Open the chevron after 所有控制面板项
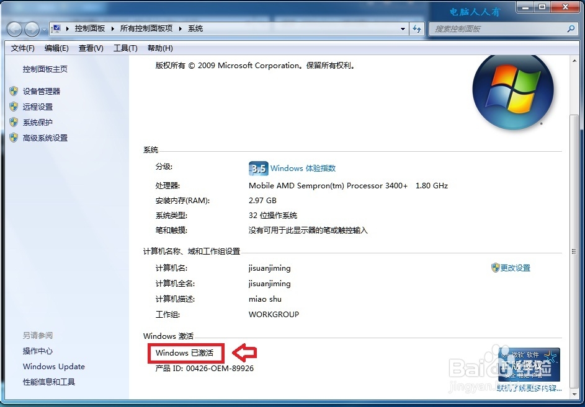The height and width of the screenshot is (407, 585). 179,28
